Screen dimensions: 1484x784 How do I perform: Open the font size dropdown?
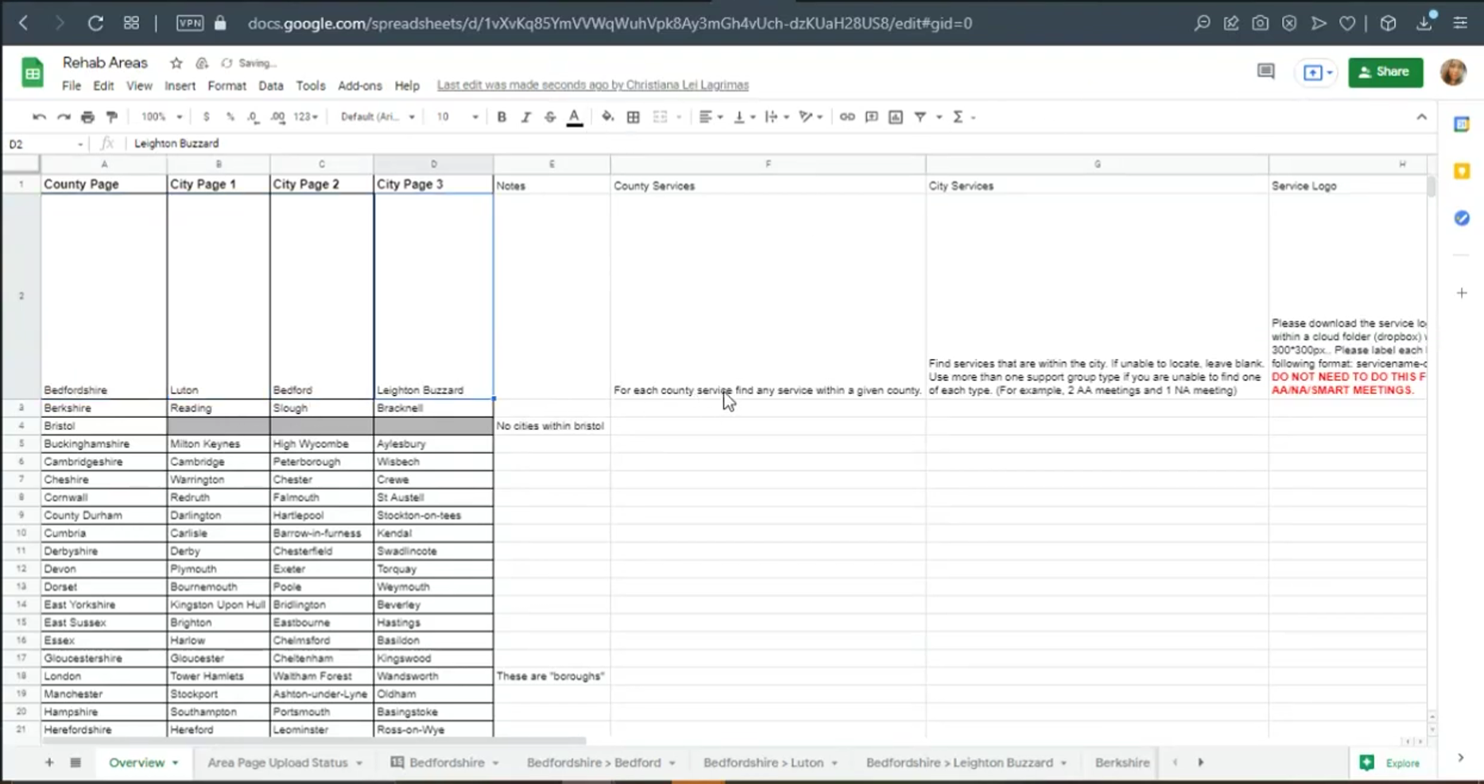(457, 117)
